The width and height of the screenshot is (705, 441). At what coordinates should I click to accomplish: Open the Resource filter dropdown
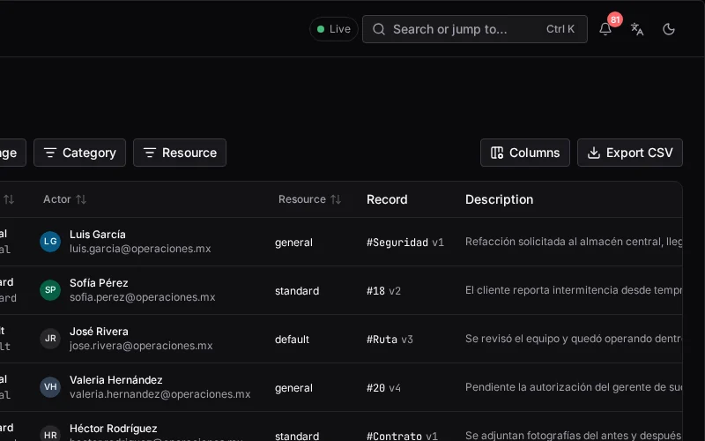180,153
